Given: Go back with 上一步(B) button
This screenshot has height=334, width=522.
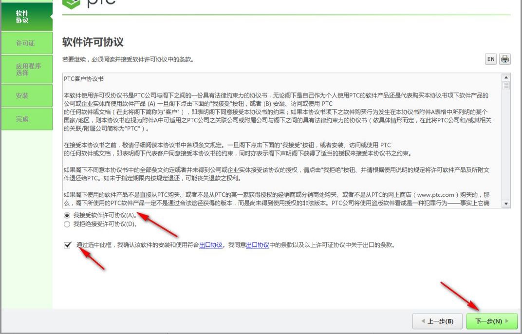Looking at the screenshot, I should [x=437, y=321].
